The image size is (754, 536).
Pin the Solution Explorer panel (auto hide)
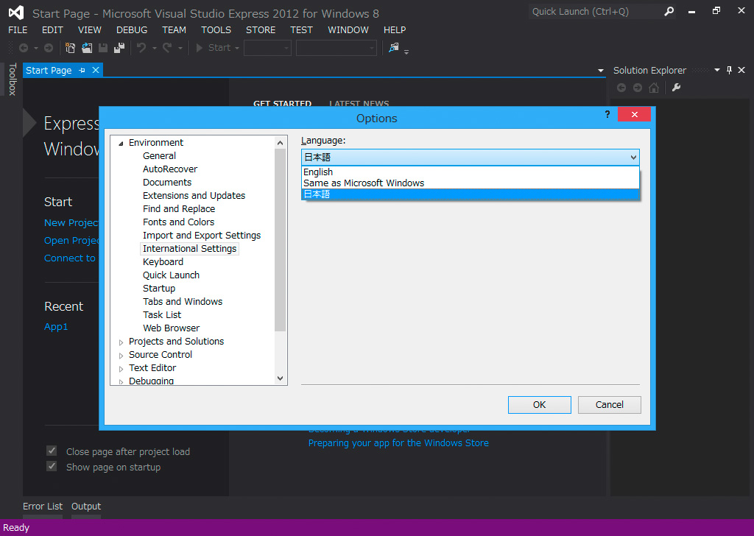[x=730, y=70]
